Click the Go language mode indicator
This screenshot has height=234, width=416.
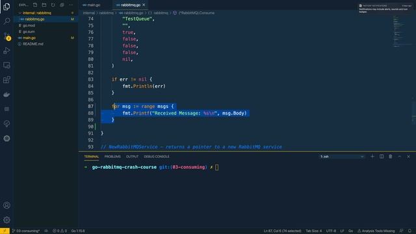click(350, 231)
